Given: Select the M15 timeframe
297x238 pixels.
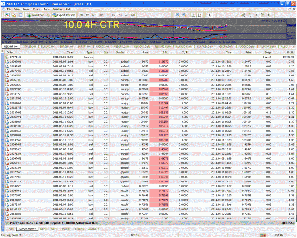Looking at the screenshot, I should tap(94, 15).
